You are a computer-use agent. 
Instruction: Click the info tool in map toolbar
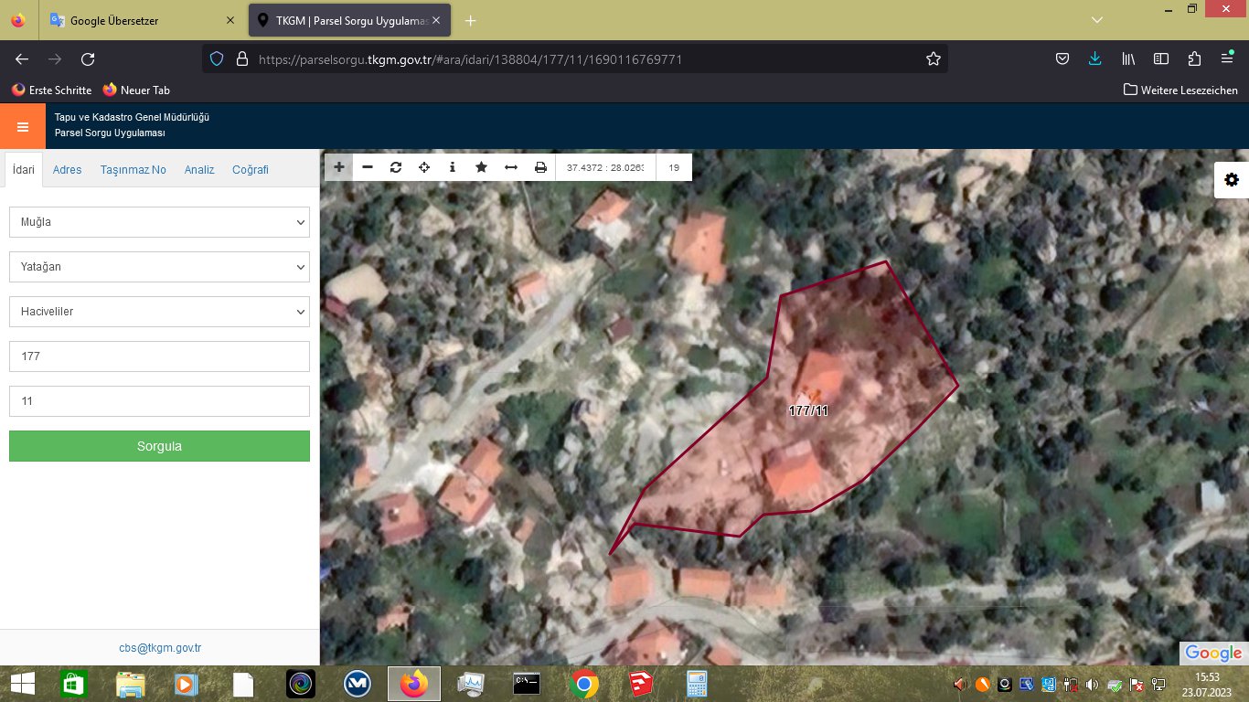[x=453, y=167]
